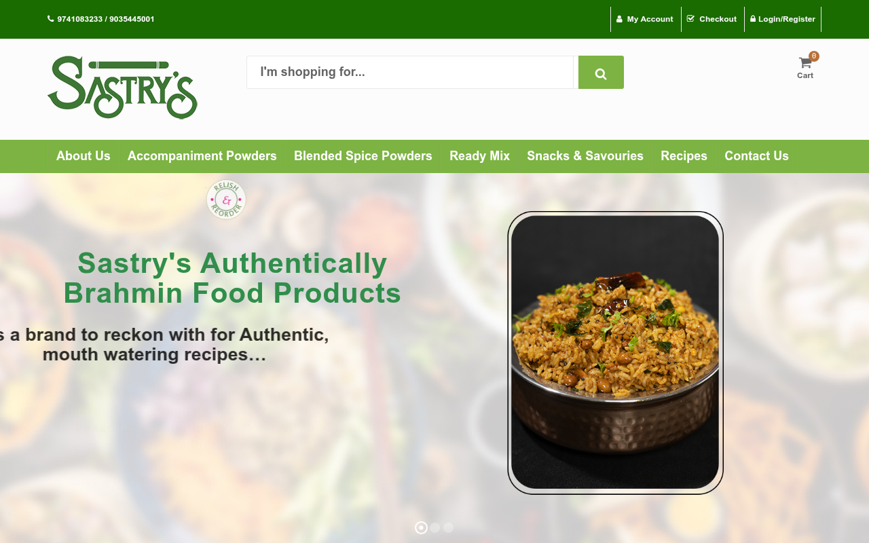Viewport: 869px width, 543px height.
Task: Expand Snacks & Savouries menu
Action: pos(585,156)
